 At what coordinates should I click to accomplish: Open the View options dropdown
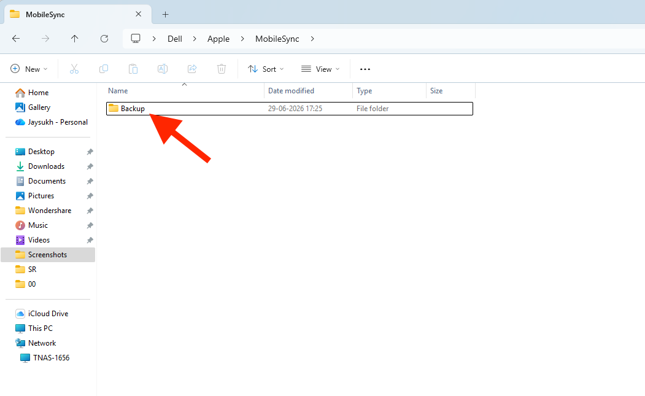(320, 69)
